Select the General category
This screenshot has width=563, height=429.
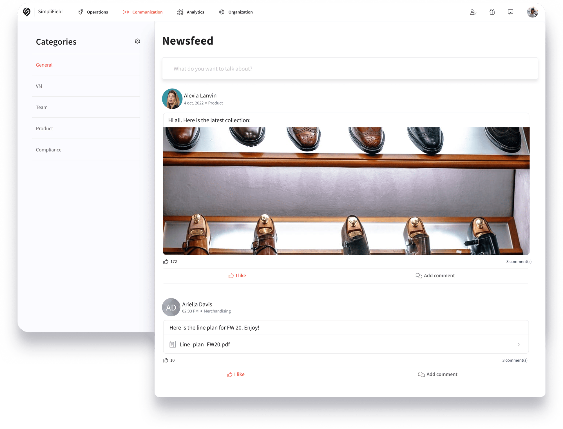tap(44, 64)
